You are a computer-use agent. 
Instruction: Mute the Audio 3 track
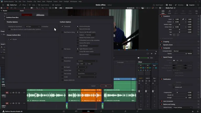[19, 103]
